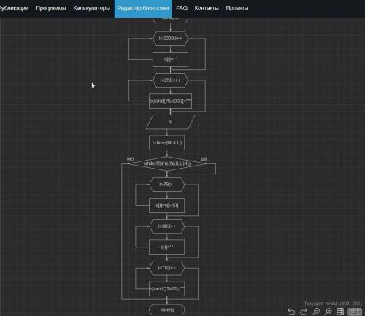Open the Калькуляторы menu item
The height and width of the screenshot is (316, 365).
point(91,8)
